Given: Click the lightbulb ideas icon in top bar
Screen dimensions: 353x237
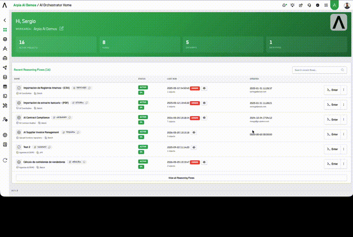Looking at the screenshot, I should point(293,5).
